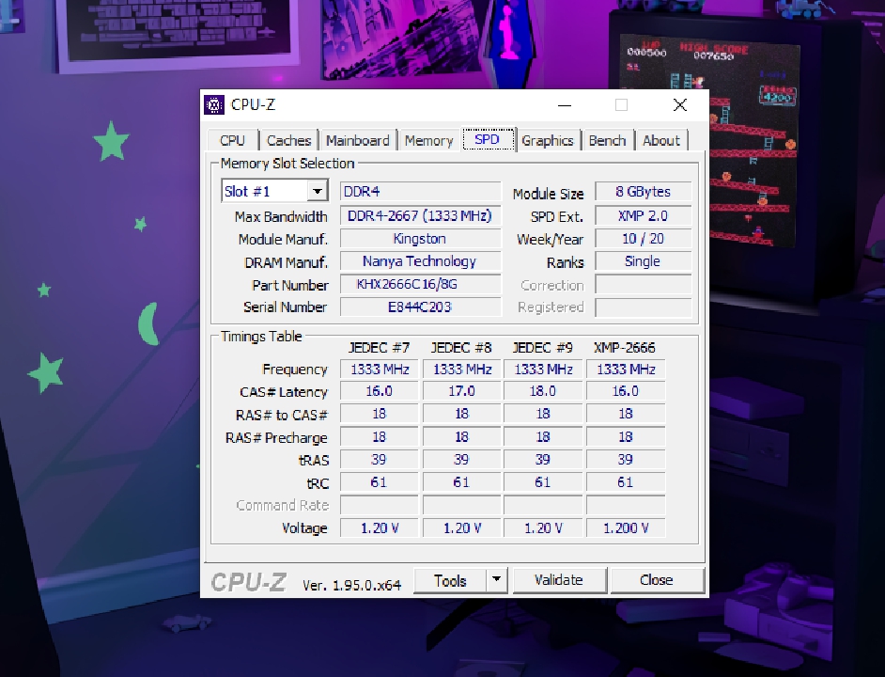Click XMP-2666 frequency 1333 MHz cell
Screen dimensions: 885x677
(626, 369)
